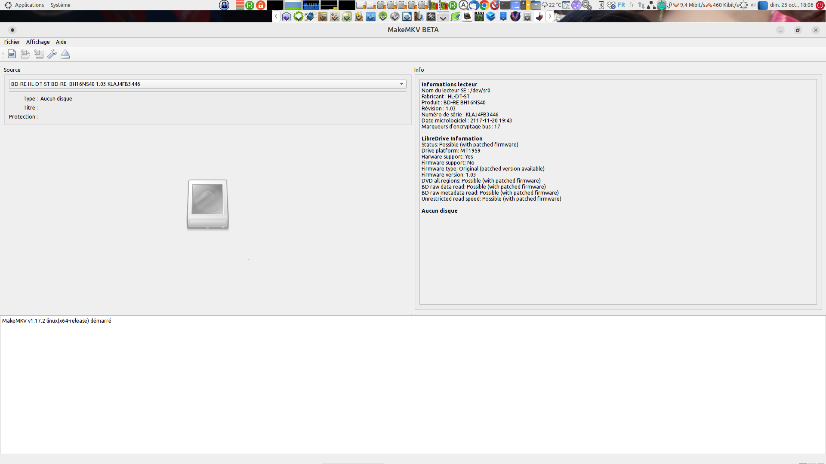Viewport: 826px width, 464px height.
Task: Click the Bluetooth tray icon
Action: 601,5
